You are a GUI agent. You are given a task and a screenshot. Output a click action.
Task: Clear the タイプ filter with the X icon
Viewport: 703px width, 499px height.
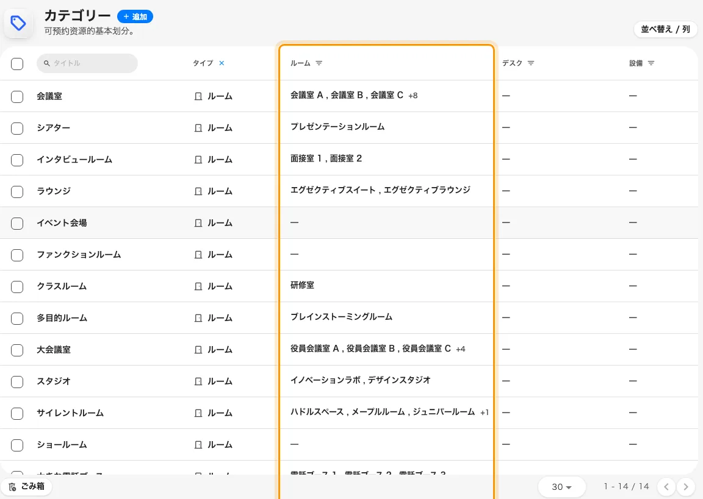(222, 63)
